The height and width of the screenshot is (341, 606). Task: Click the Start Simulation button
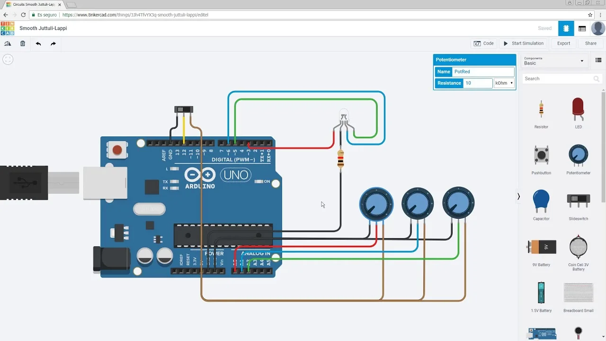pyautogui.click(x=523, y=44)
